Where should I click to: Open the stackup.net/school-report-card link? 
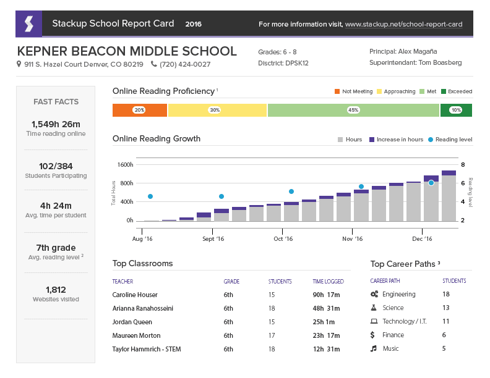pos(403,25)
